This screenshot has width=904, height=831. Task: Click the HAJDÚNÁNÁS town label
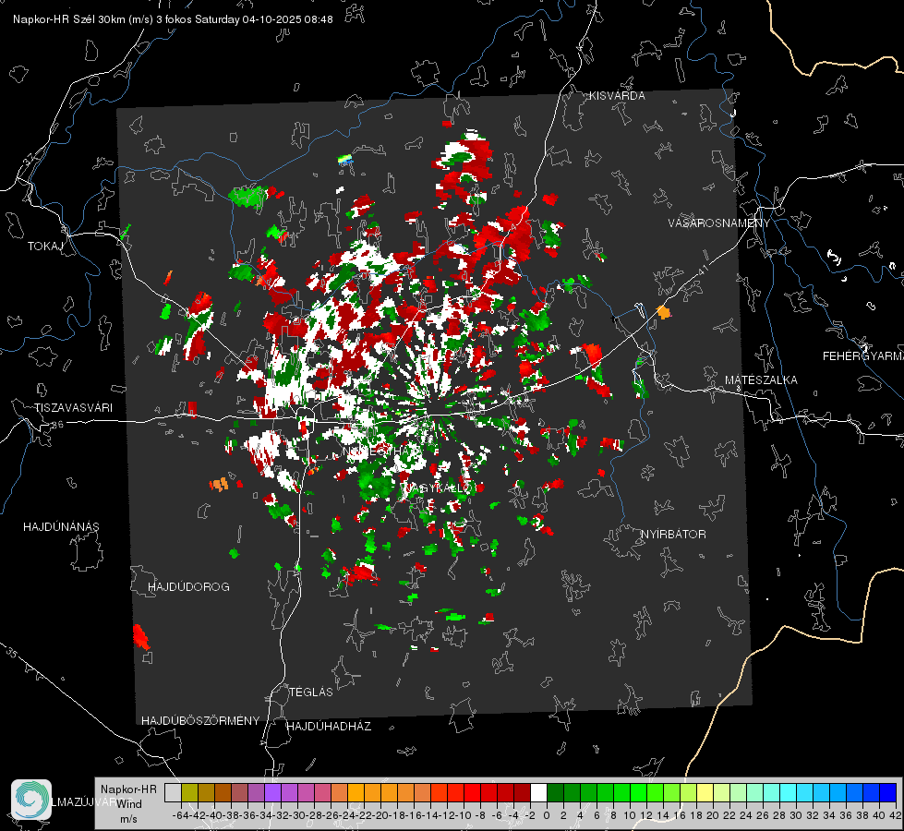[x=61, y=527]
